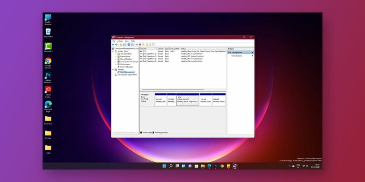Screen dimensions: 365x182
Task: Open the Windows Start button on taskbar
Action: pyautogui.click(x=164, y=166)
